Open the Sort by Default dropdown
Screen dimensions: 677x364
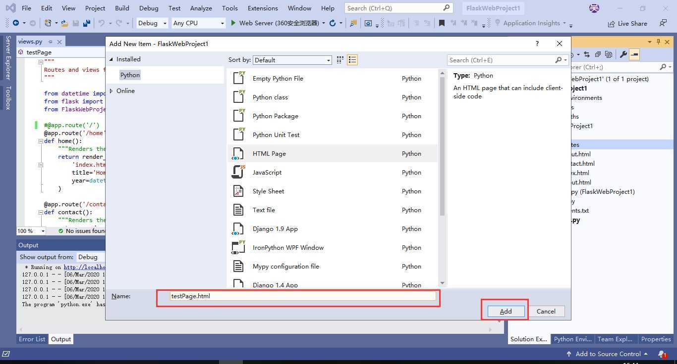coord(292,60)
